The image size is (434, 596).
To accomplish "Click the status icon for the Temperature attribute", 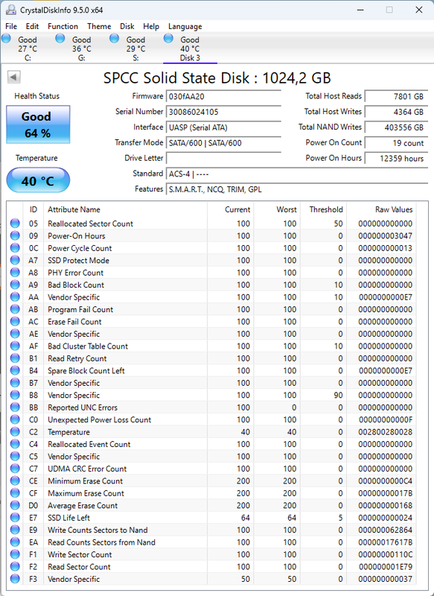I will 15,432.
